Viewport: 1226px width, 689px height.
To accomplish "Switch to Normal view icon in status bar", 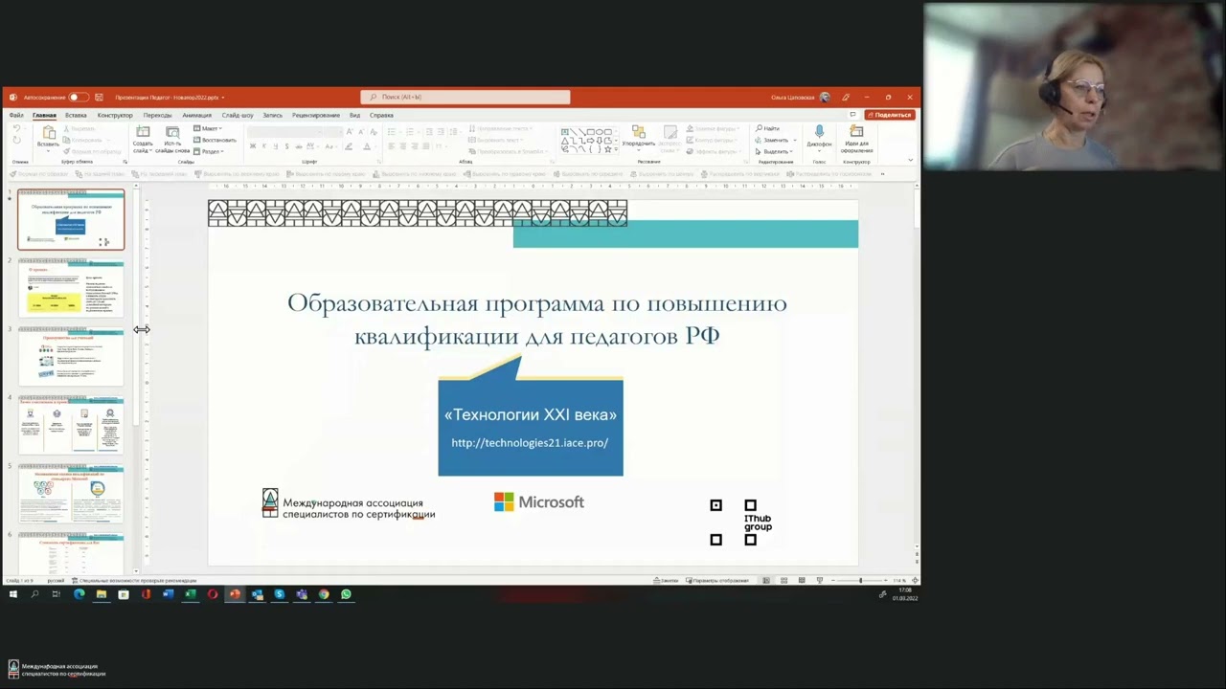I will pos(765,580).
